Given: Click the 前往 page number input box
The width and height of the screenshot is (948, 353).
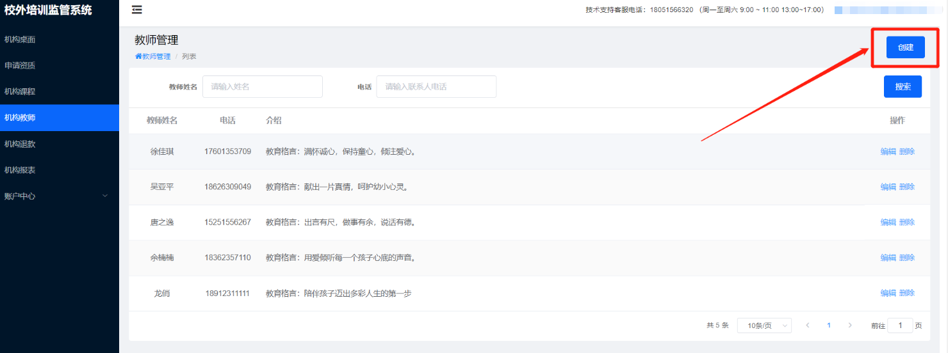Looking at the screenshot, I should pos(900,326).
